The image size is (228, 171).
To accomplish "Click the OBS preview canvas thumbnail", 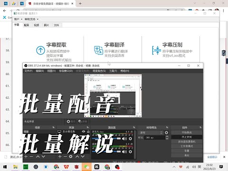I will [113, 96].
